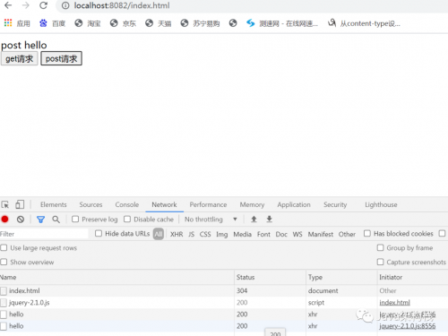Toggle the device toolbar icon

(x=20, y=204)
